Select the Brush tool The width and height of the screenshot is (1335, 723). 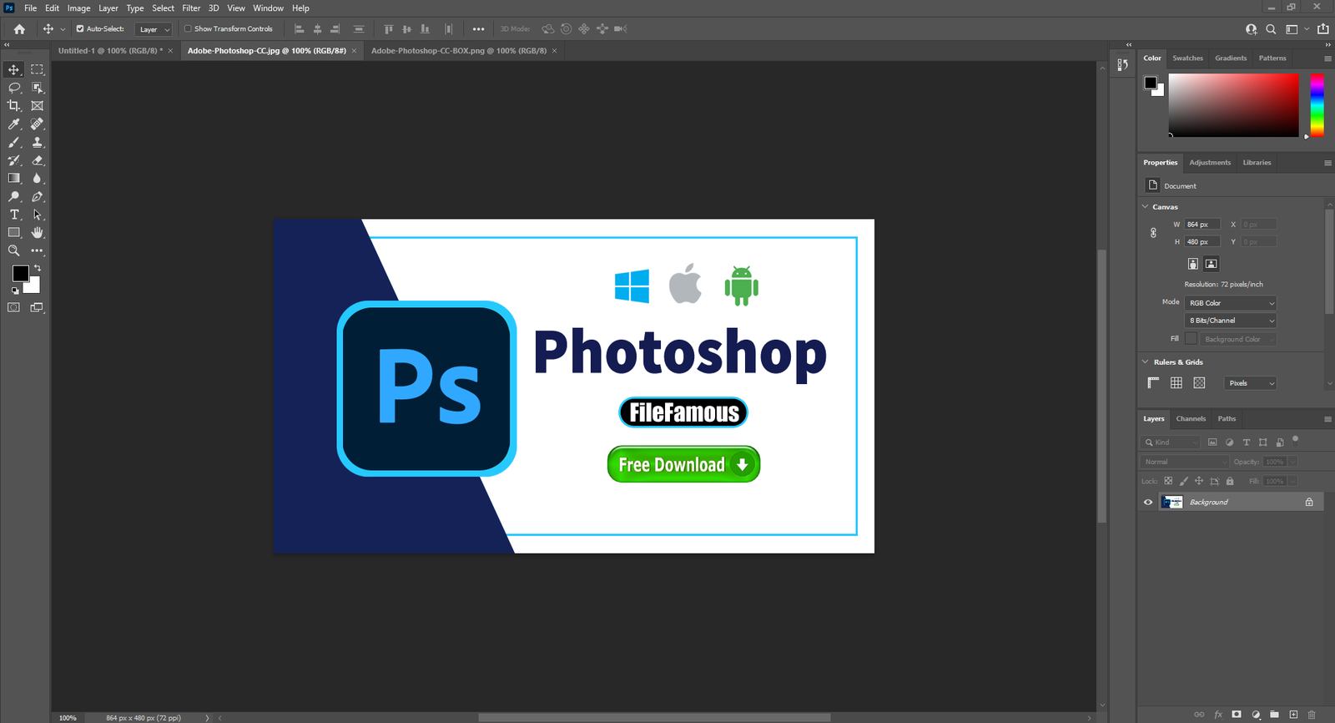14,143
